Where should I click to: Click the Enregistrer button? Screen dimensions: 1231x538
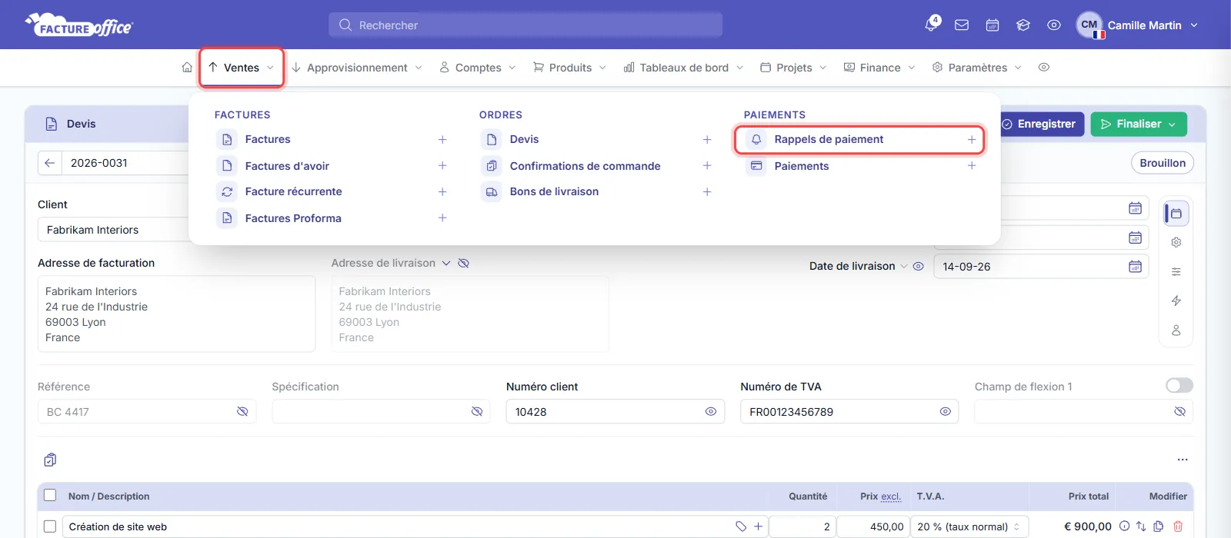coord(1038,124)
